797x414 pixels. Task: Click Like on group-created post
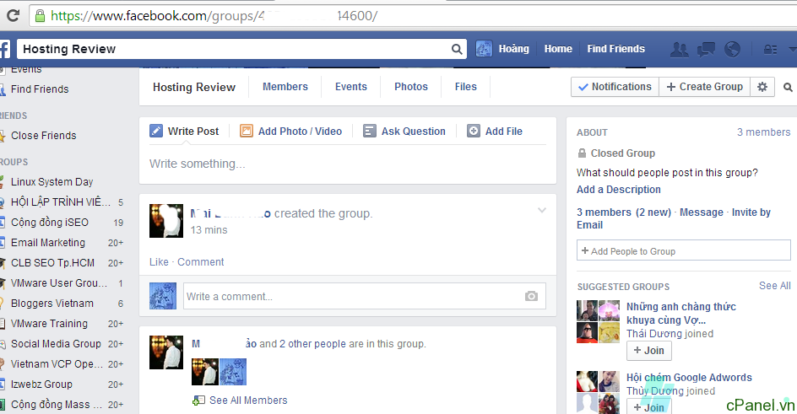tap(159, 261)
